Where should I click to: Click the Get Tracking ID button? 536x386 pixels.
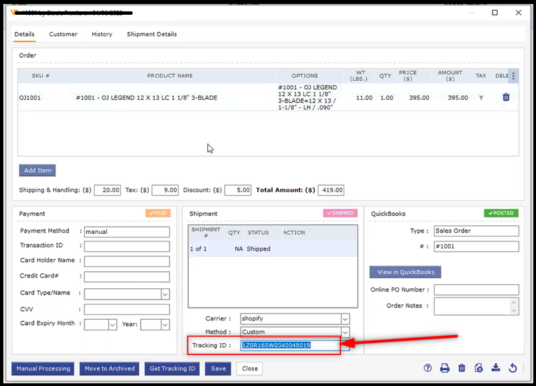(x=172, y=369)
